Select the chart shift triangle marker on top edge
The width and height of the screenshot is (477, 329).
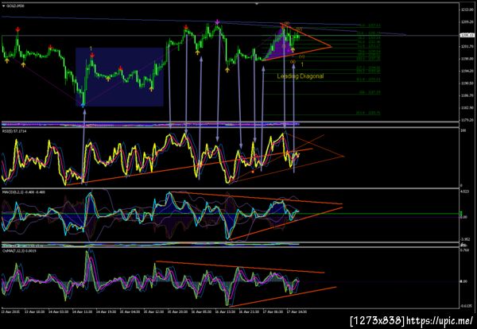coord(257,4)
